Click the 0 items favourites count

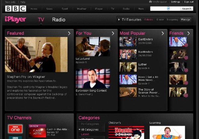[x=149, y=20]
